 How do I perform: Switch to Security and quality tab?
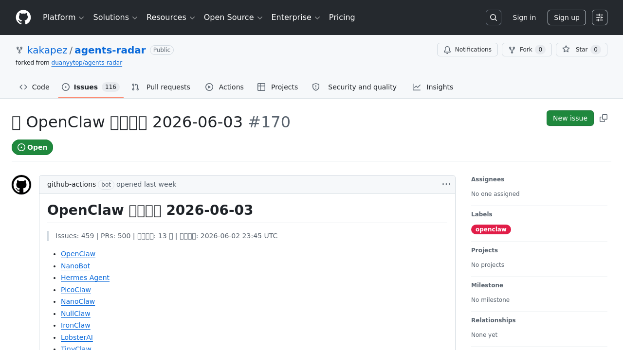[354, 87]
